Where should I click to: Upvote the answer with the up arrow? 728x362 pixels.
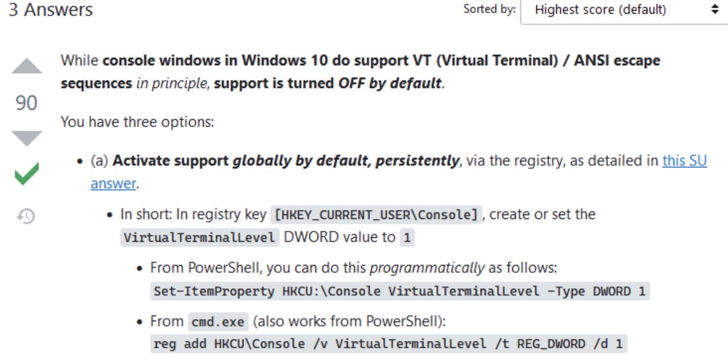coord(27,67)
